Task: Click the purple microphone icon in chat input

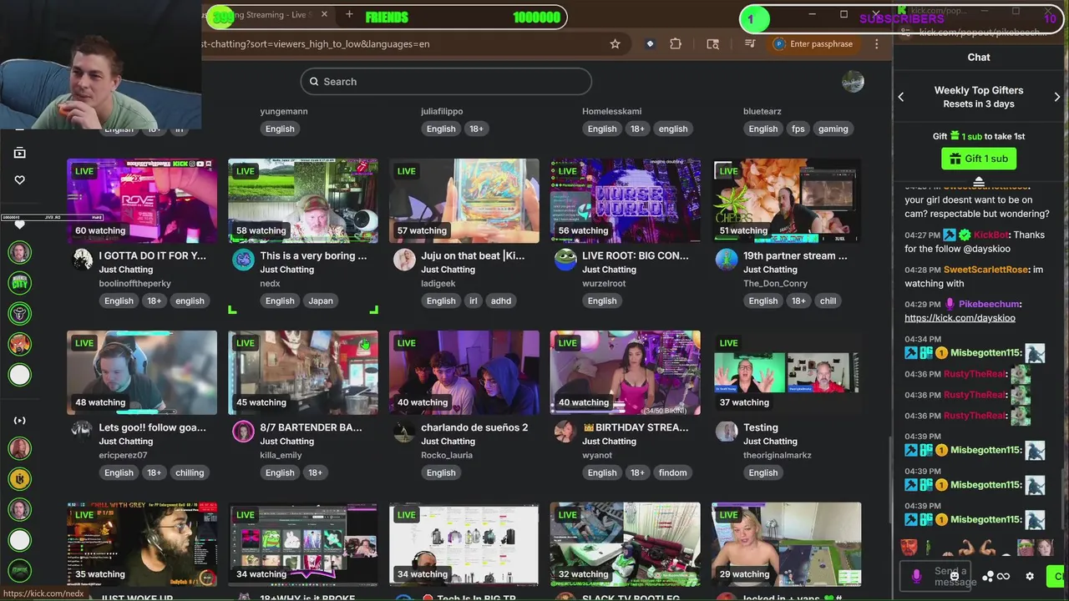Action: [x=916, y=576]
